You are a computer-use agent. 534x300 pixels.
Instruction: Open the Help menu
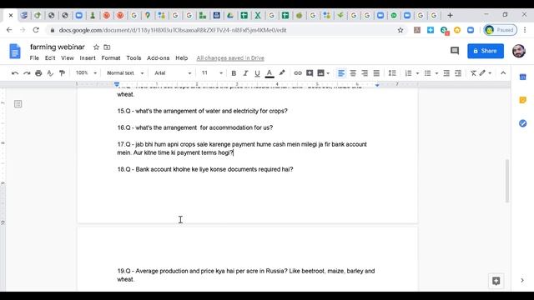tap(182, 58)
